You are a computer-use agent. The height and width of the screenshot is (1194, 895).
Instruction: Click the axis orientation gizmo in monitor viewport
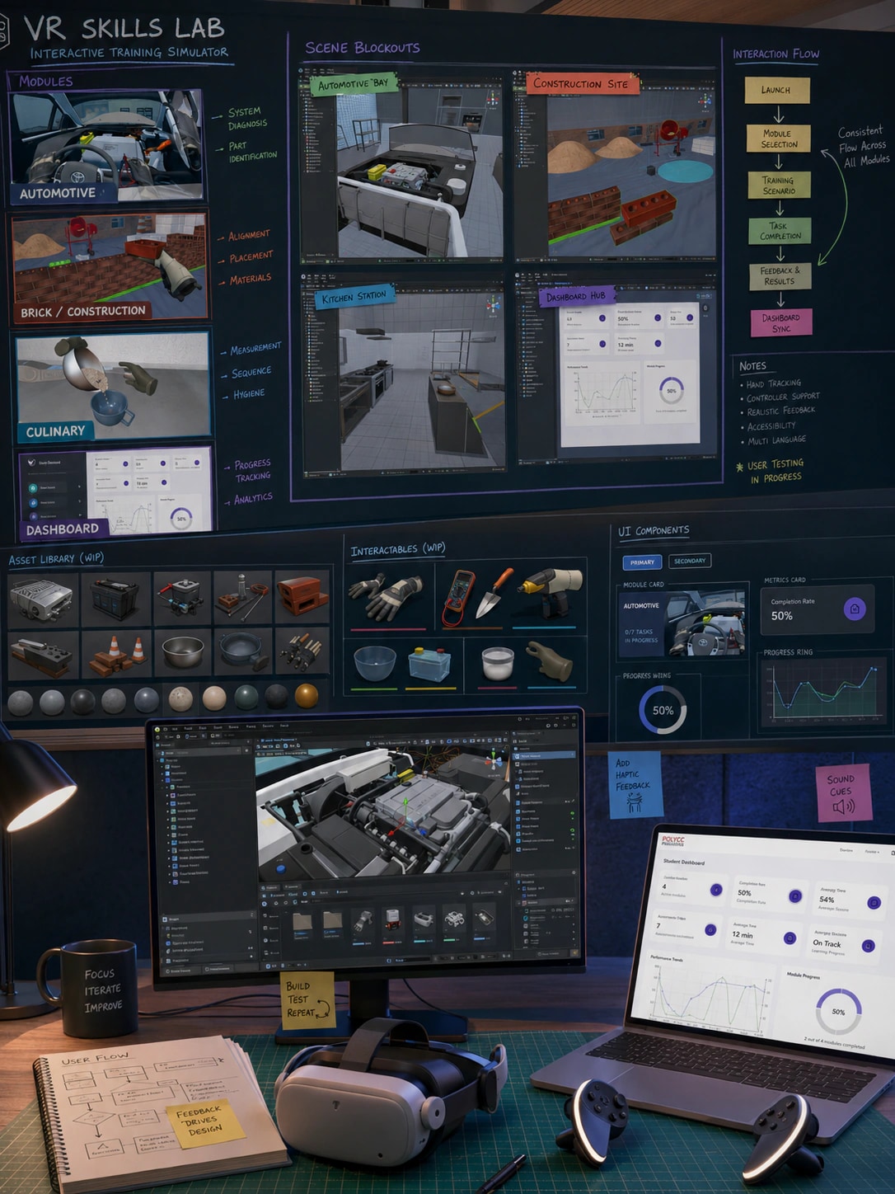click(x=494, y=760)
